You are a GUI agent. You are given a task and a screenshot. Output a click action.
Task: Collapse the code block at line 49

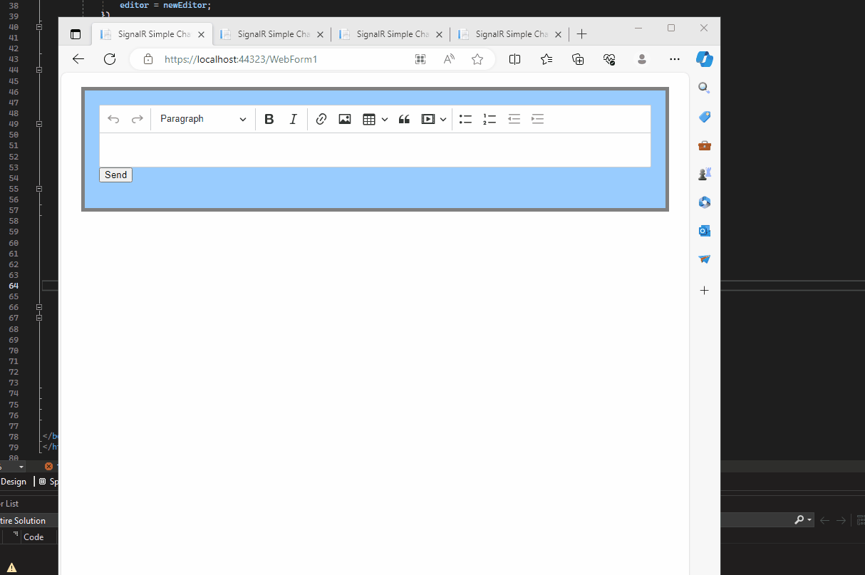pos(39,124)
